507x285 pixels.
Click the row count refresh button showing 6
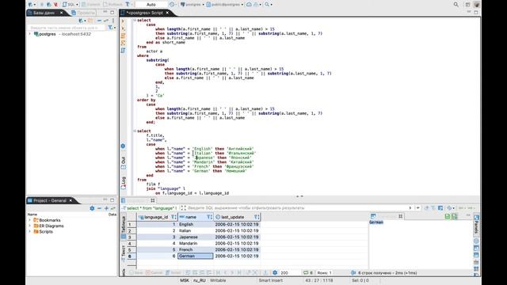[308, 272]
